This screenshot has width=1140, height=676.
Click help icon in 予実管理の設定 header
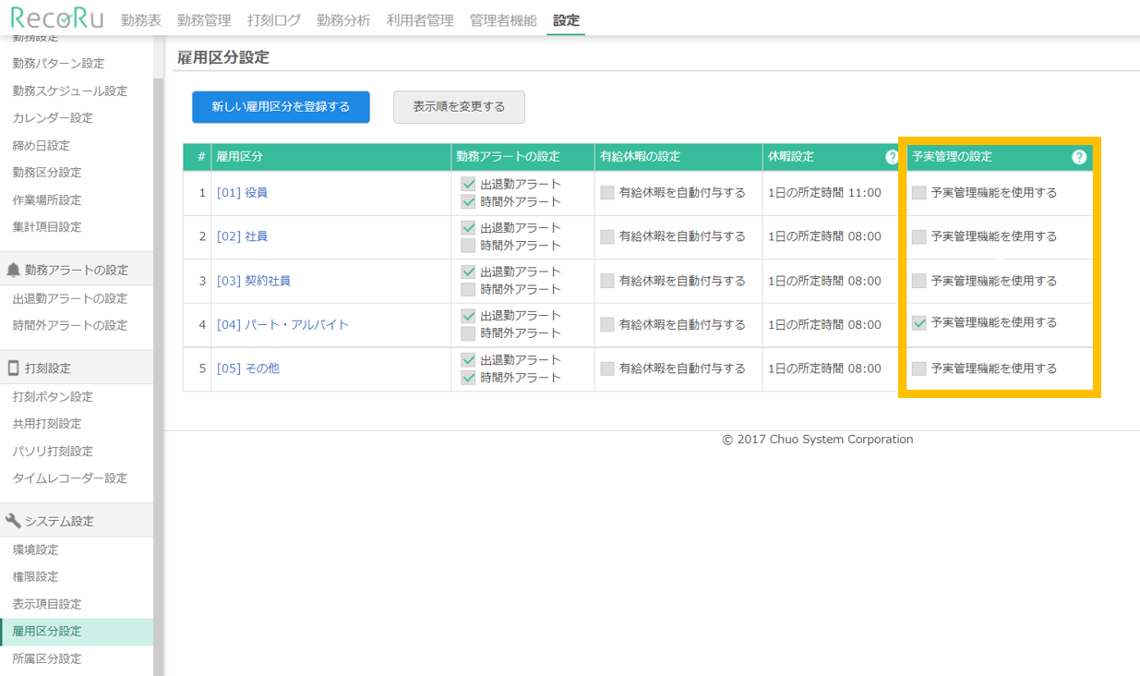(1078, 157)
